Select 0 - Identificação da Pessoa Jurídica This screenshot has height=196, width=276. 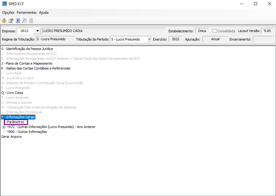coord(27,49)
